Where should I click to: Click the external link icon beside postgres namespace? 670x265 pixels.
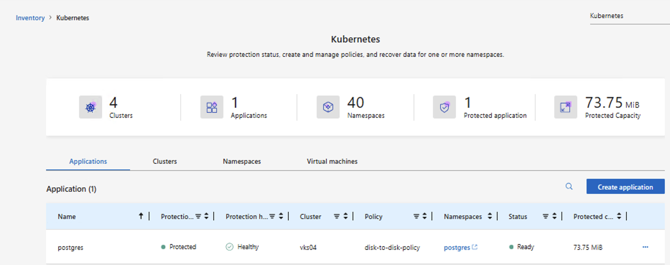[475, 247]
